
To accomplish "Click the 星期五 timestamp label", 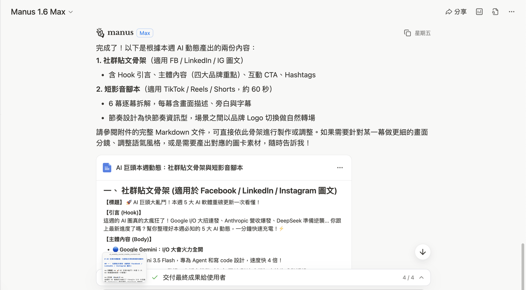I will 423,33.
